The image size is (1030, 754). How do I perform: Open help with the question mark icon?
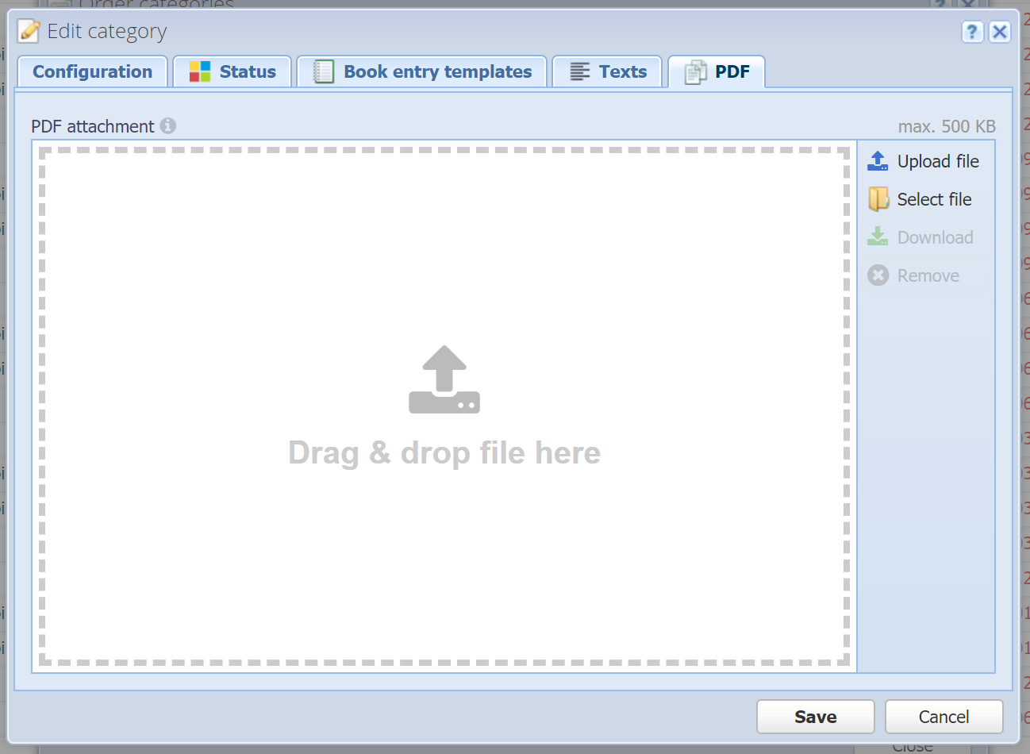click(972, 32)
